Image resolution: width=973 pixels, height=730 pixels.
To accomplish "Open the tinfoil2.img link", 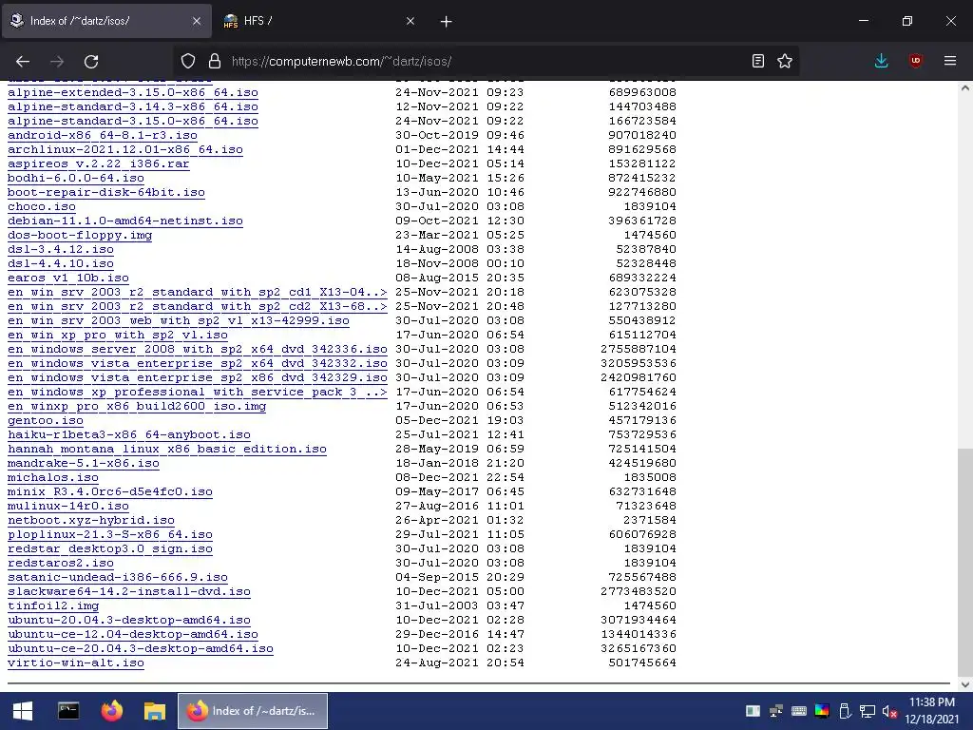I will coord(53,606).
